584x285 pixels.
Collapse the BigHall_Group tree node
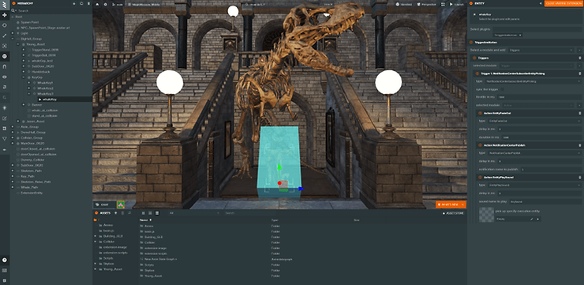coord(13,39)
